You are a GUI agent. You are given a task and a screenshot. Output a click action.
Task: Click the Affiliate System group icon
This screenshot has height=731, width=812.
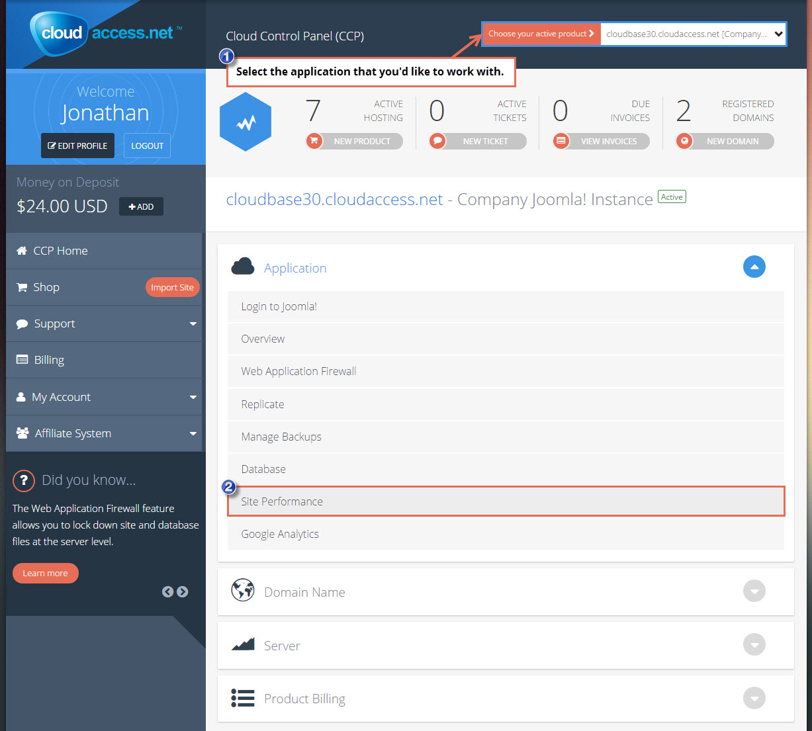point(23,433)
